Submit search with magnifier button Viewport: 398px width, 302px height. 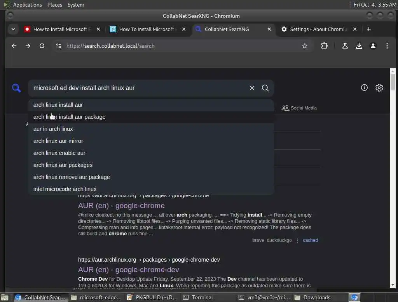click(x=265, y=88)
